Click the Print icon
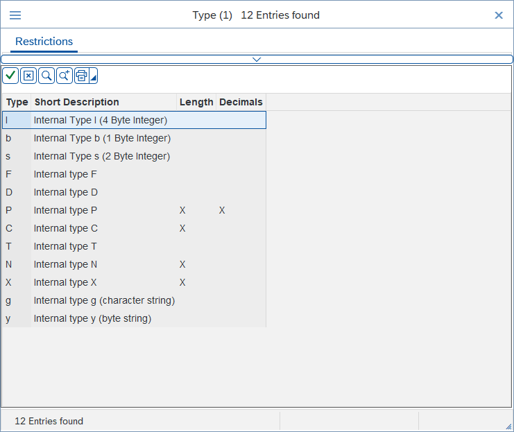Screen dimensions: 514x432 (82, 76)
